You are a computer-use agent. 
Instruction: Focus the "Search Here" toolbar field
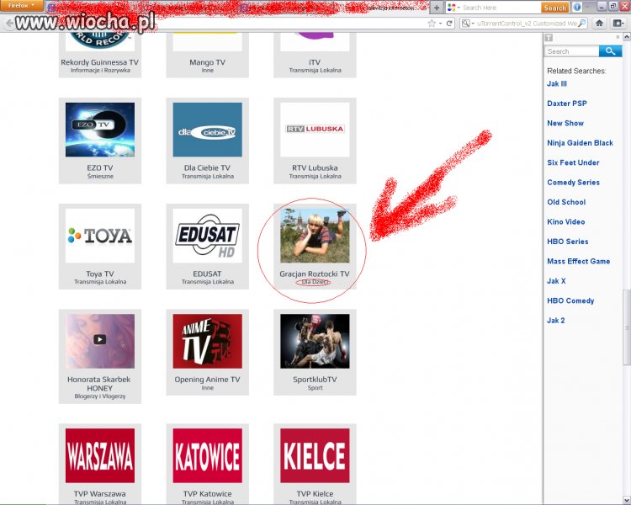coord(501,8)
